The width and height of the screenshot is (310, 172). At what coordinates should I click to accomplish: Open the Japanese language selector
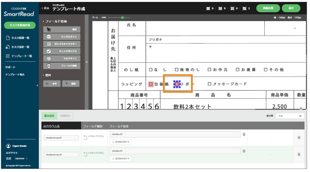[21, 159]
